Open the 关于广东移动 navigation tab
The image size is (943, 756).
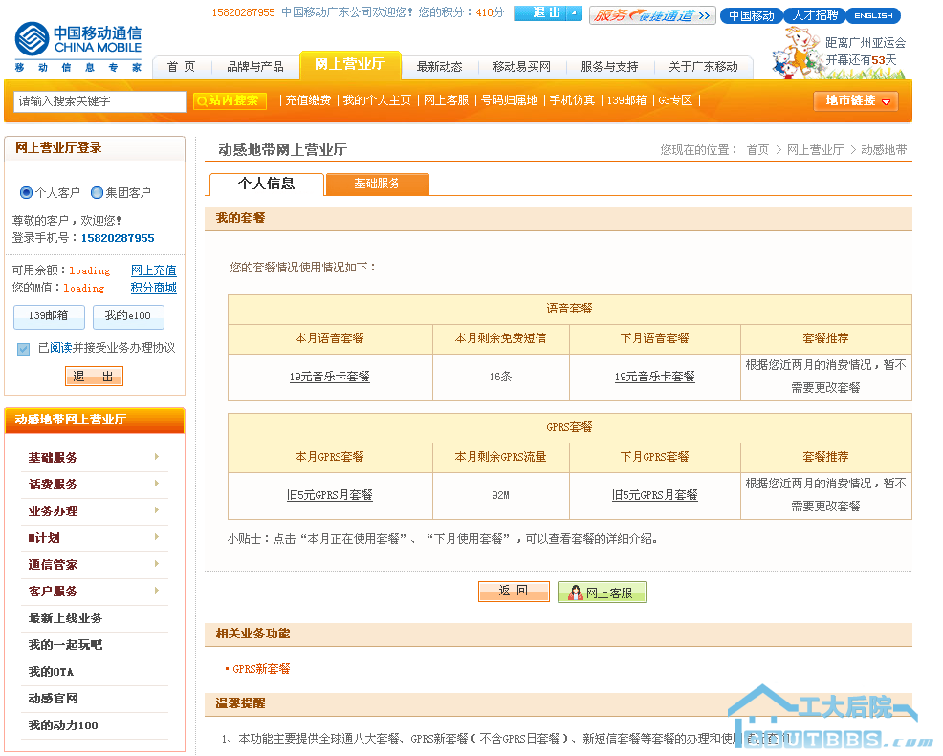[x=703, y=67]
